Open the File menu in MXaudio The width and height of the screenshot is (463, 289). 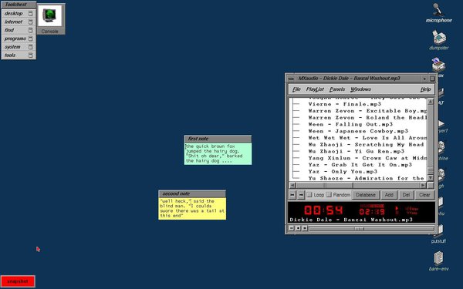[296, 89]
